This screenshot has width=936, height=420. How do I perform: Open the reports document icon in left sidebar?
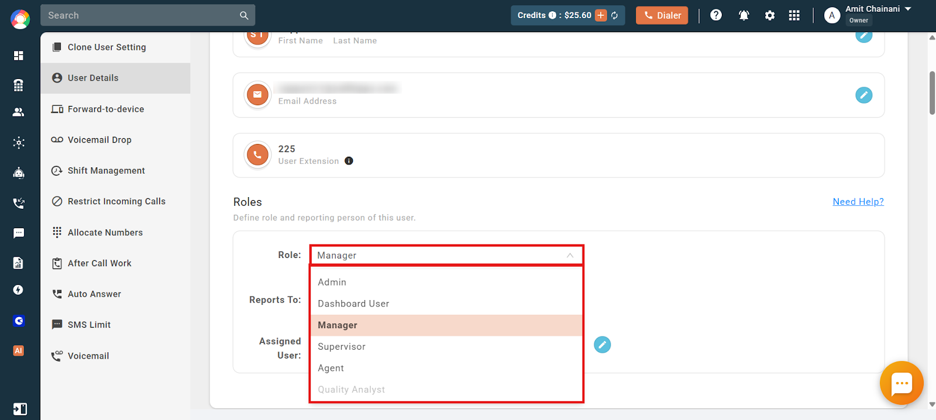pos(19,263)
